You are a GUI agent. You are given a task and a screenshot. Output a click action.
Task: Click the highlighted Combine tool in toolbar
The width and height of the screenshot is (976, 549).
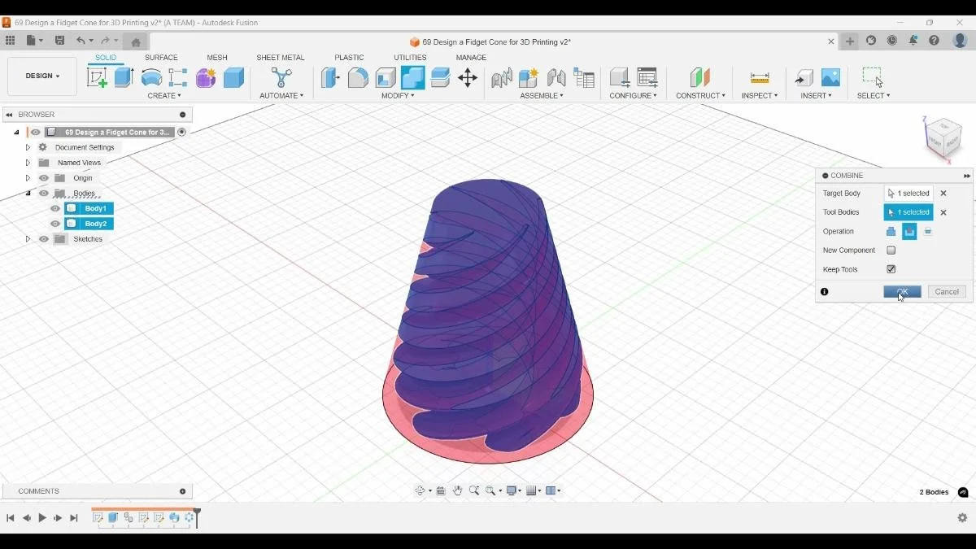tap(412, 77)
